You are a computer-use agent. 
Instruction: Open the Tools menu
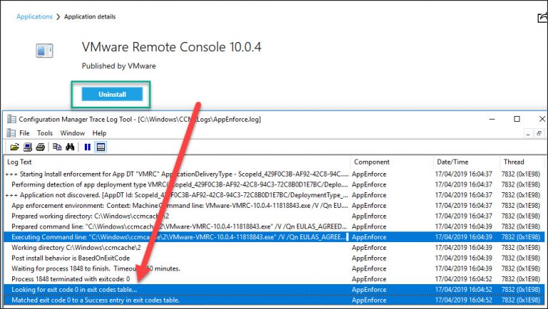click(x=45, y=133)
